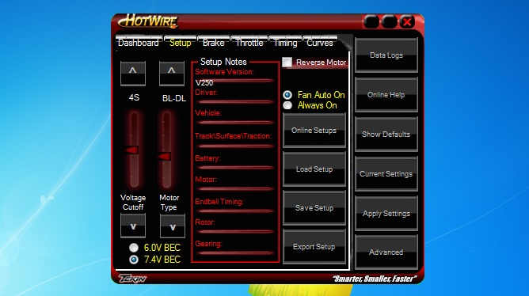Click the Gearing notes field

[235, 252]
